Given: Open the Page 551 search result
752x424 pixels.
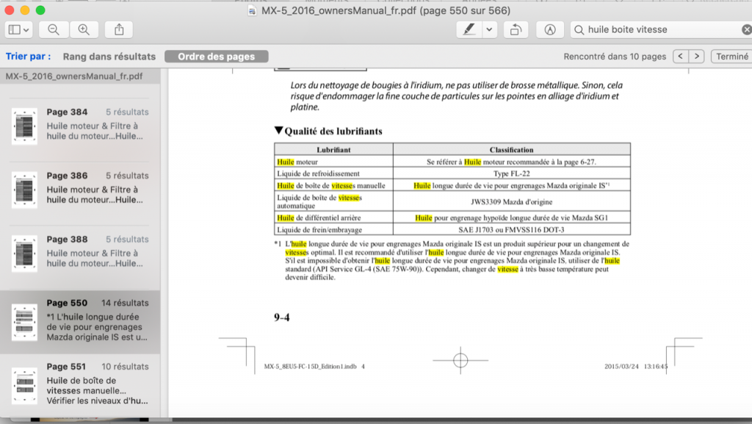Looking at the screenshot, I should click(x=80, y=385).
